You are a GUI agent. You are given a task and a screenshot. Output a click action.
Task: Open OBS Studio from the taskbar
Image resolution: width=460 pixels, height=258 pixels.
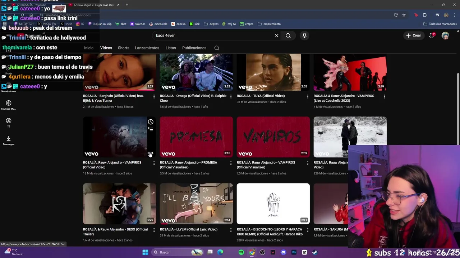pos(262,252)
